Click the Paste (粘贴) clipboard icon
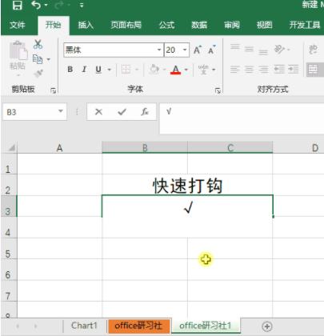Viewport: 324px width, 336px height. coord(18,50)
